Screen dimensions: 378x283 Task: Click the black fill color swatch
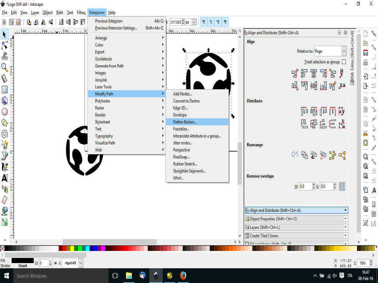coord(23,261)
